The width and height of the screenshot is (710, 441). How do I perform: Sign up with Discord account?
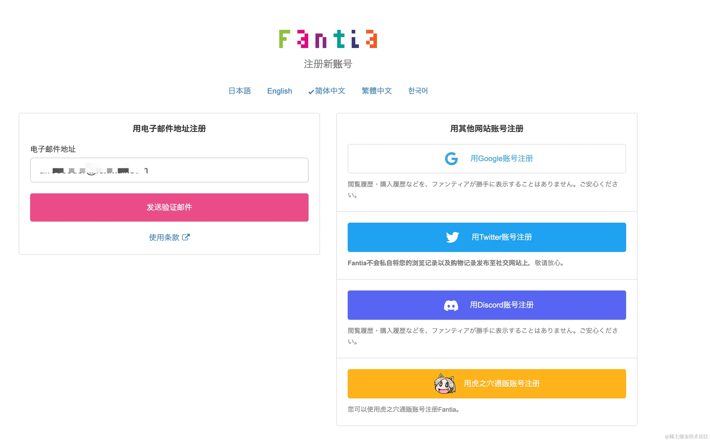click(x=486, y=305)
